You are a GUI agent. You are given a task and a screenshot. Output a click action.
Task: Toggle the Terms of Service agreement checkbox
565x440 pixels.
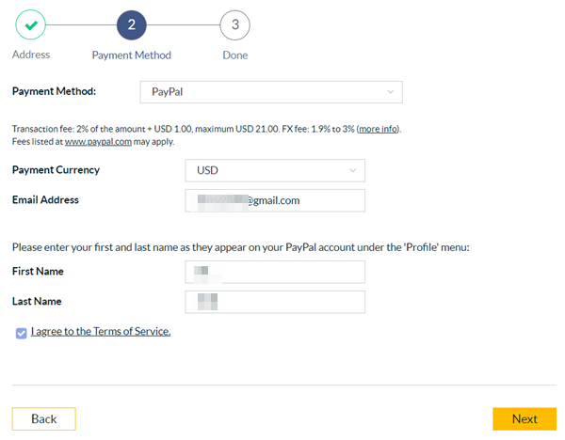tap(22, 333)
